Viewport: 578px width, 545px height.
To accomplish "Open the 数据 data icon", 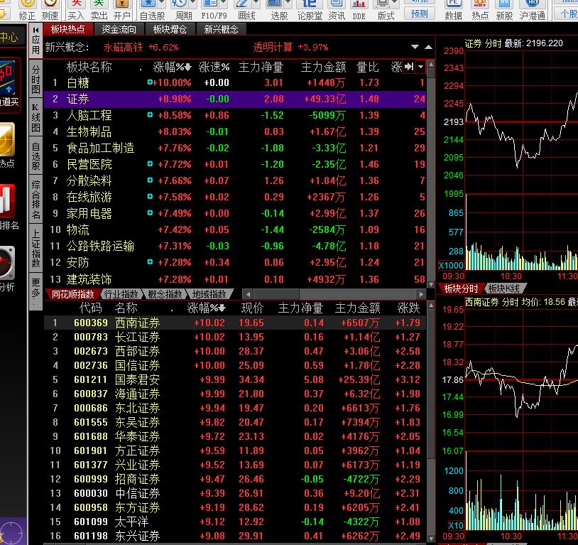I will (x=454, y=10).
